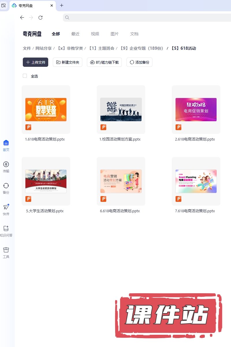Open the 备份 backup sidebar icon
Image resolution: width=231 pixels, height=347 pixels.
[x=6, y=186]
